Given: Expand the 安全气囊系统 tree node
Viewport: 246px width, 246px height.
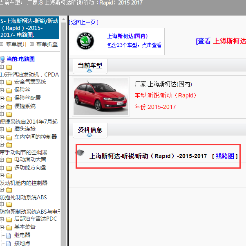Looking at the screenshot, I should pyautogui.click(x=2, y=82).
